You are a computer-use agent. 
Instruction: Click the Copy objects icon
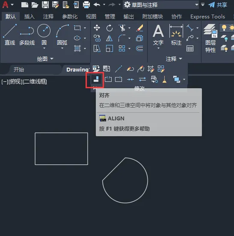pyautogui.click(x=97, y=38)
